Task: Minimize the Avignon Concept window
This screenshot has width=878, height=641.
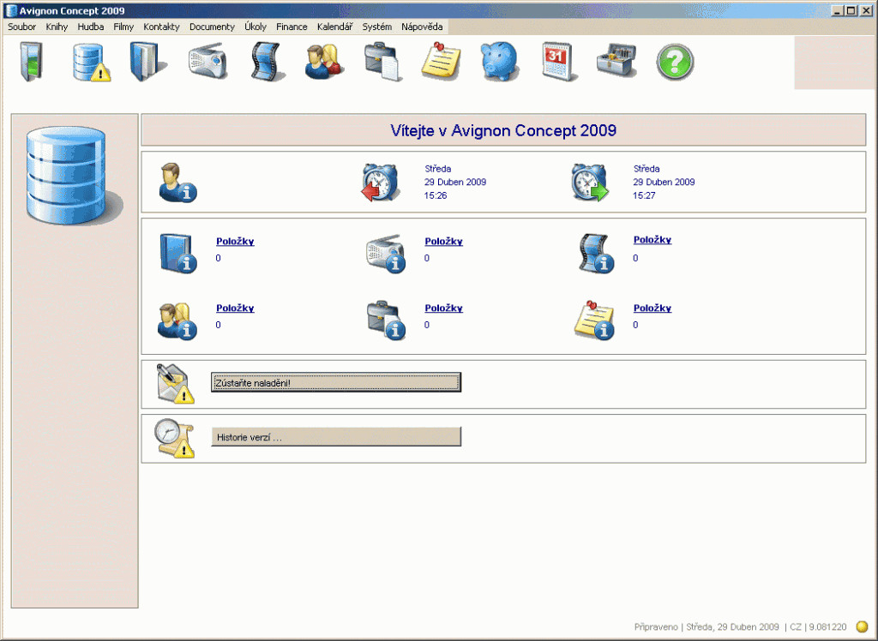Action: click(x=837, y=10)
